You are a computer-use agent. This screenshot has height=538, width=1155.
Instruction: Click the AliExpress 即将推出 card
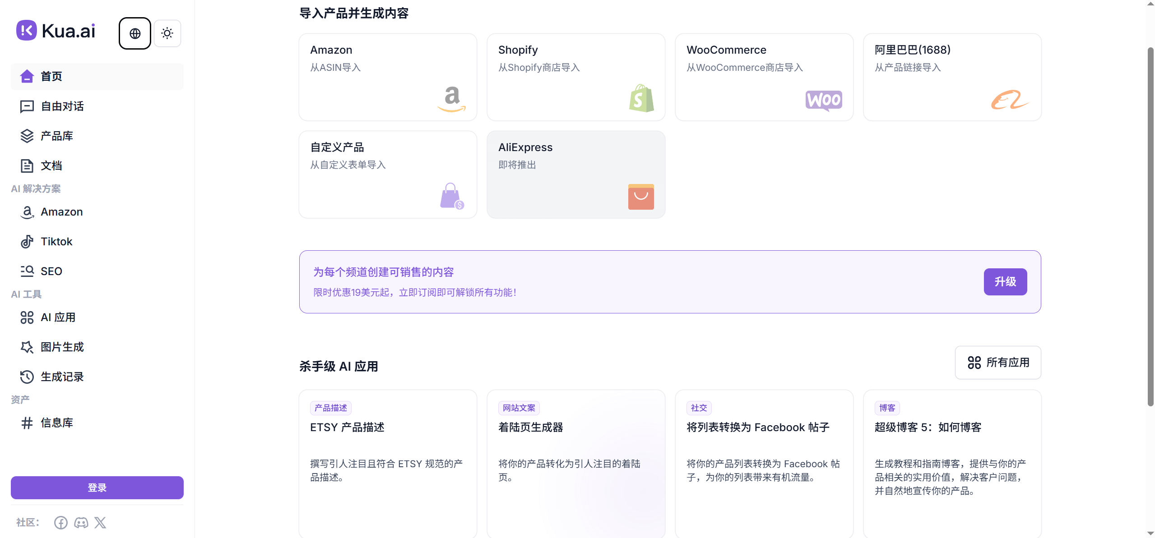pos(576,175)
